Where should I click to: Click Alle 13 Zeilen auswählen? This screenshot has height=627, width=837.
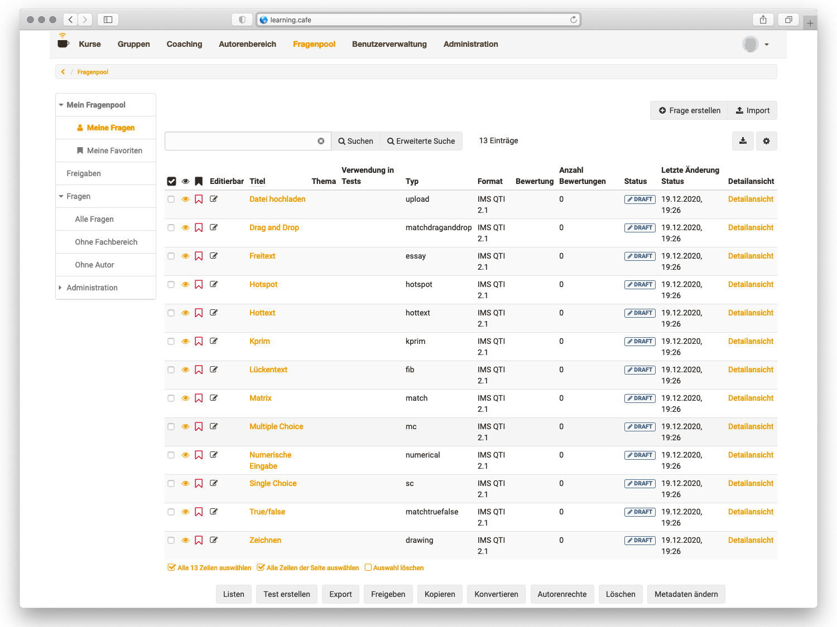tap(210, 568)
